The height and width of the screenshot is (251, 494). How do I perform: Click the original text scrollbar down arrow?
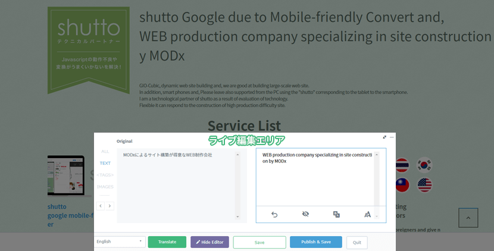click(x=237, y=217)
